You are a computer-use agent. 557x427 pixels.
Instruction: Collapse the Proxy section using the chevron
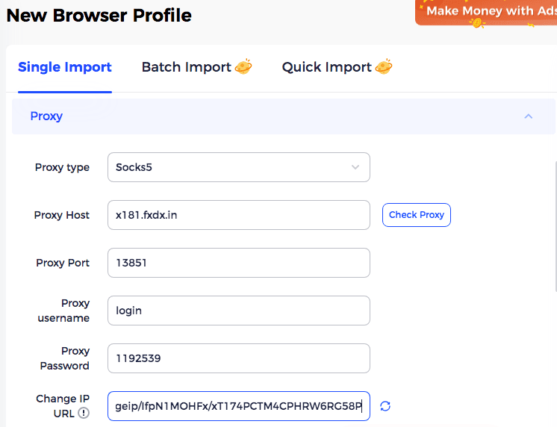tap(529, 116)
